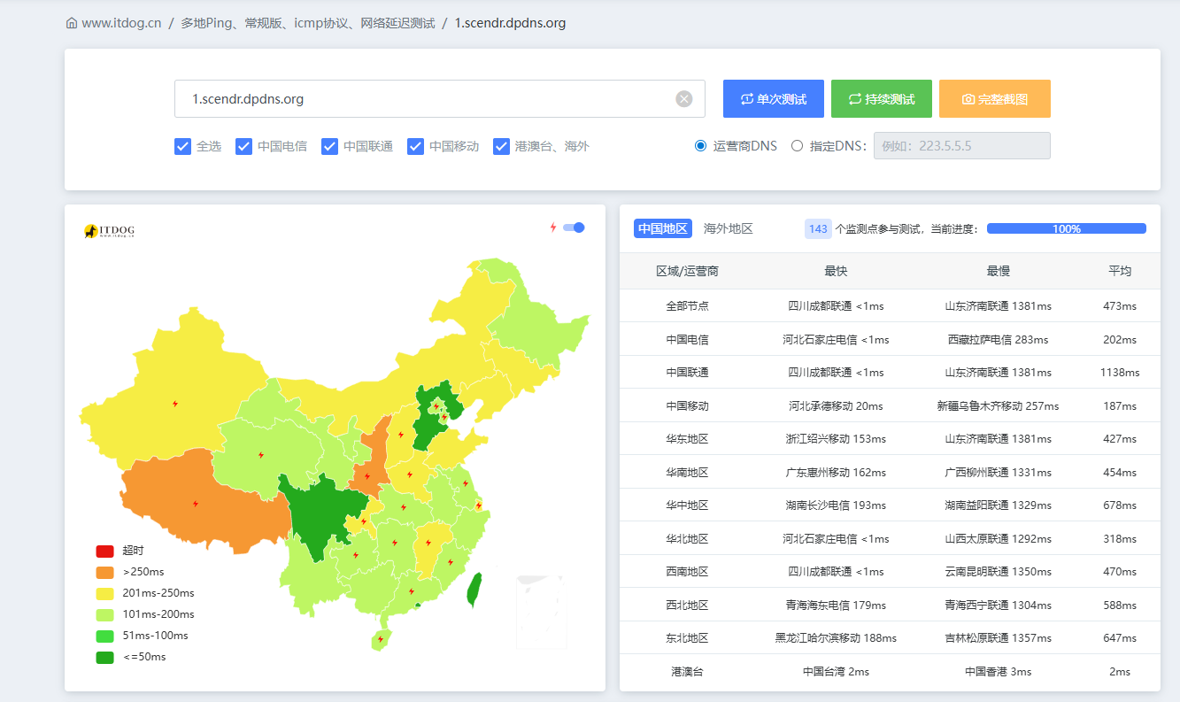Toggle the 全选 checkbox

(x=183, y=146)
